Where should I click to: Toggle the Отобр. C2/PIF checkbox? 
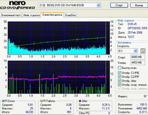click(119, 77)
